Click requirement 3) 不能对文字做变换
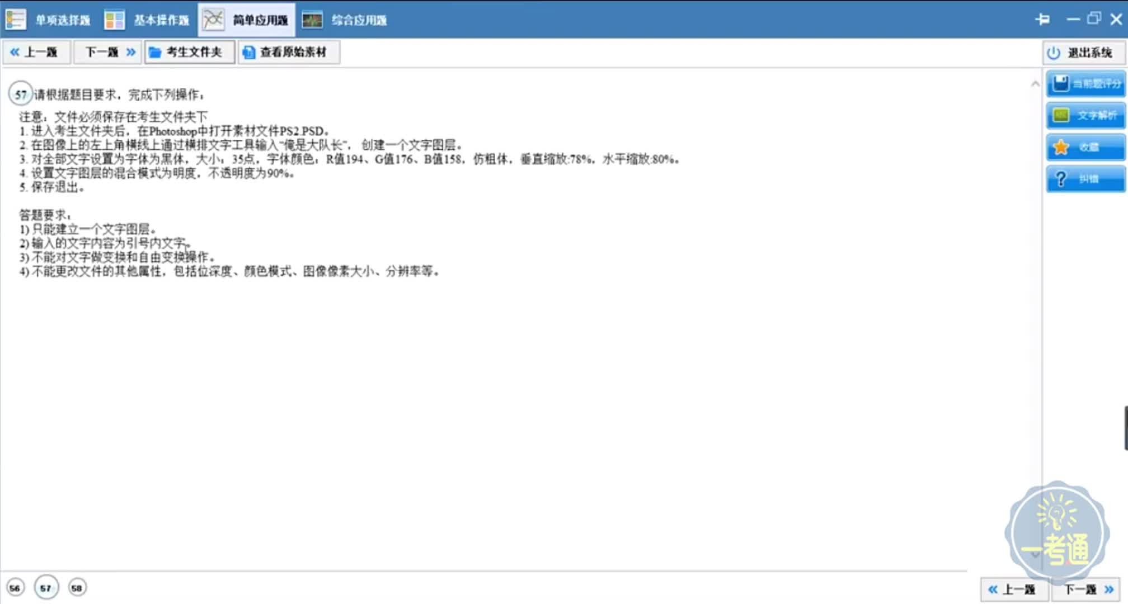 (117, 257)
